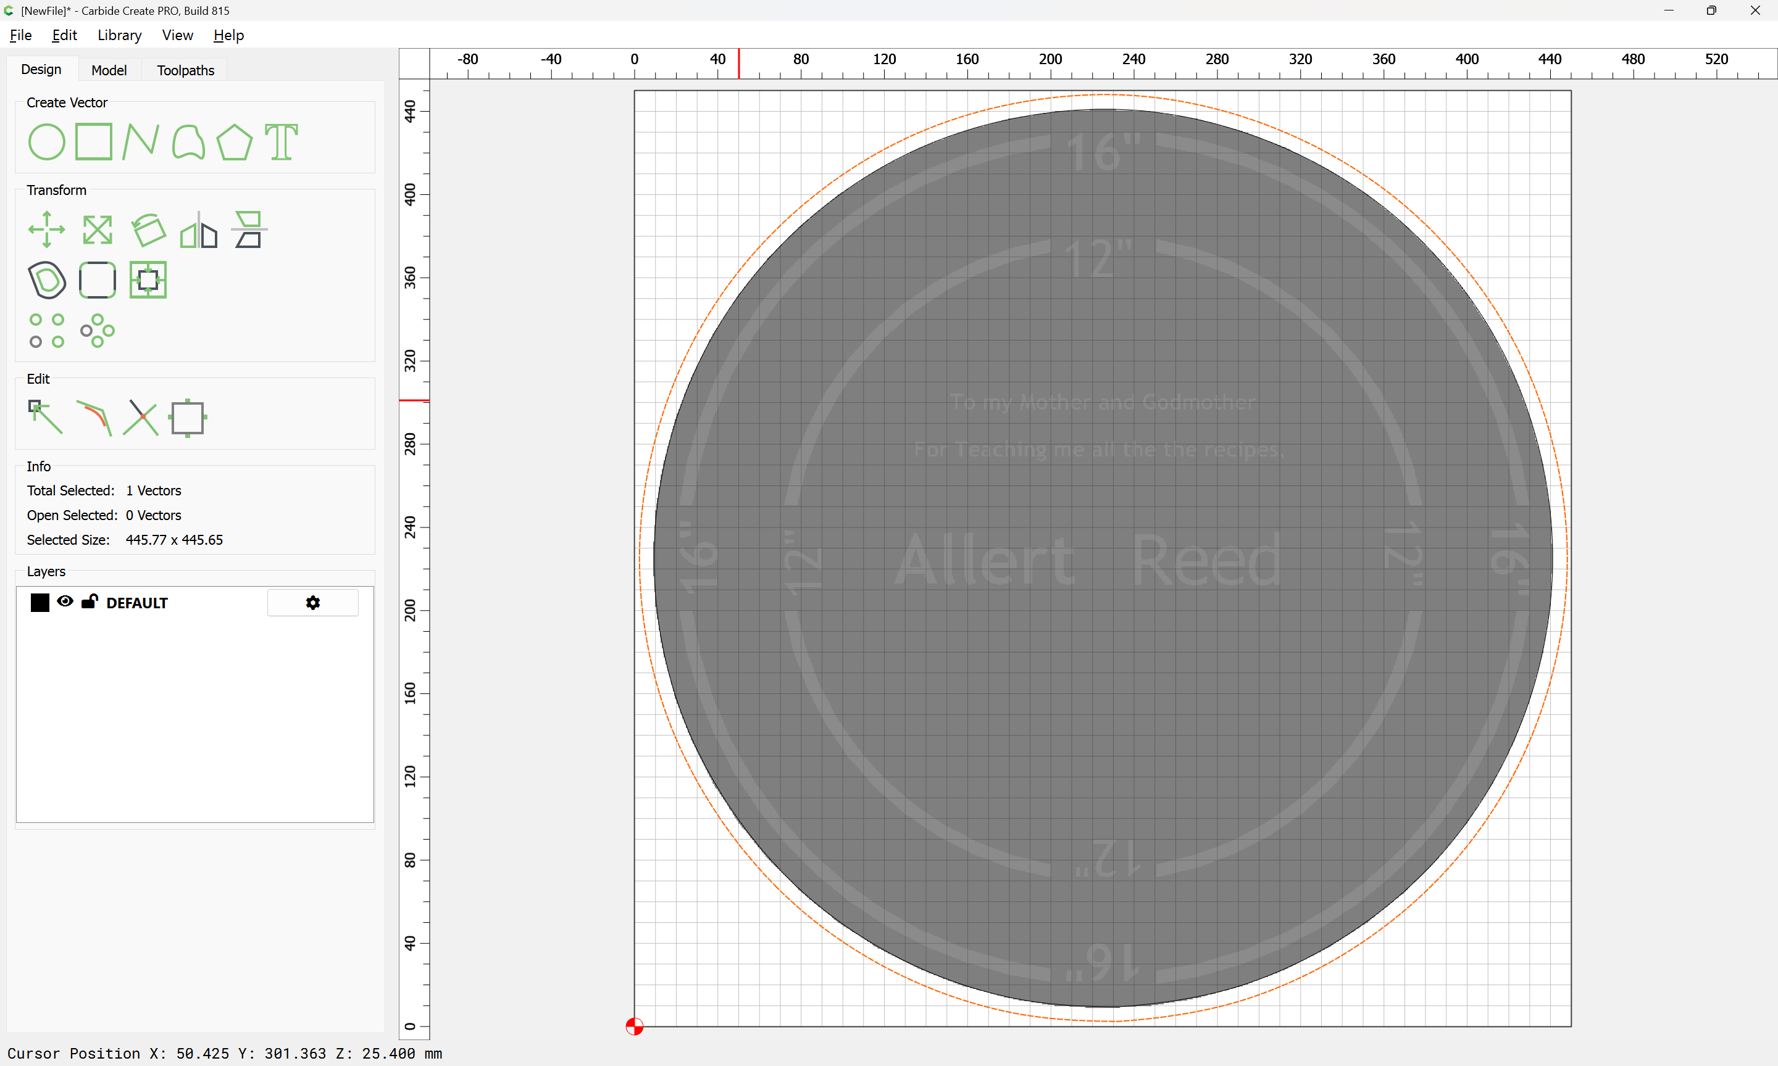Open the Move transform tool
Viewport: 1778px width, 1066px height.
tap(47, 230)
